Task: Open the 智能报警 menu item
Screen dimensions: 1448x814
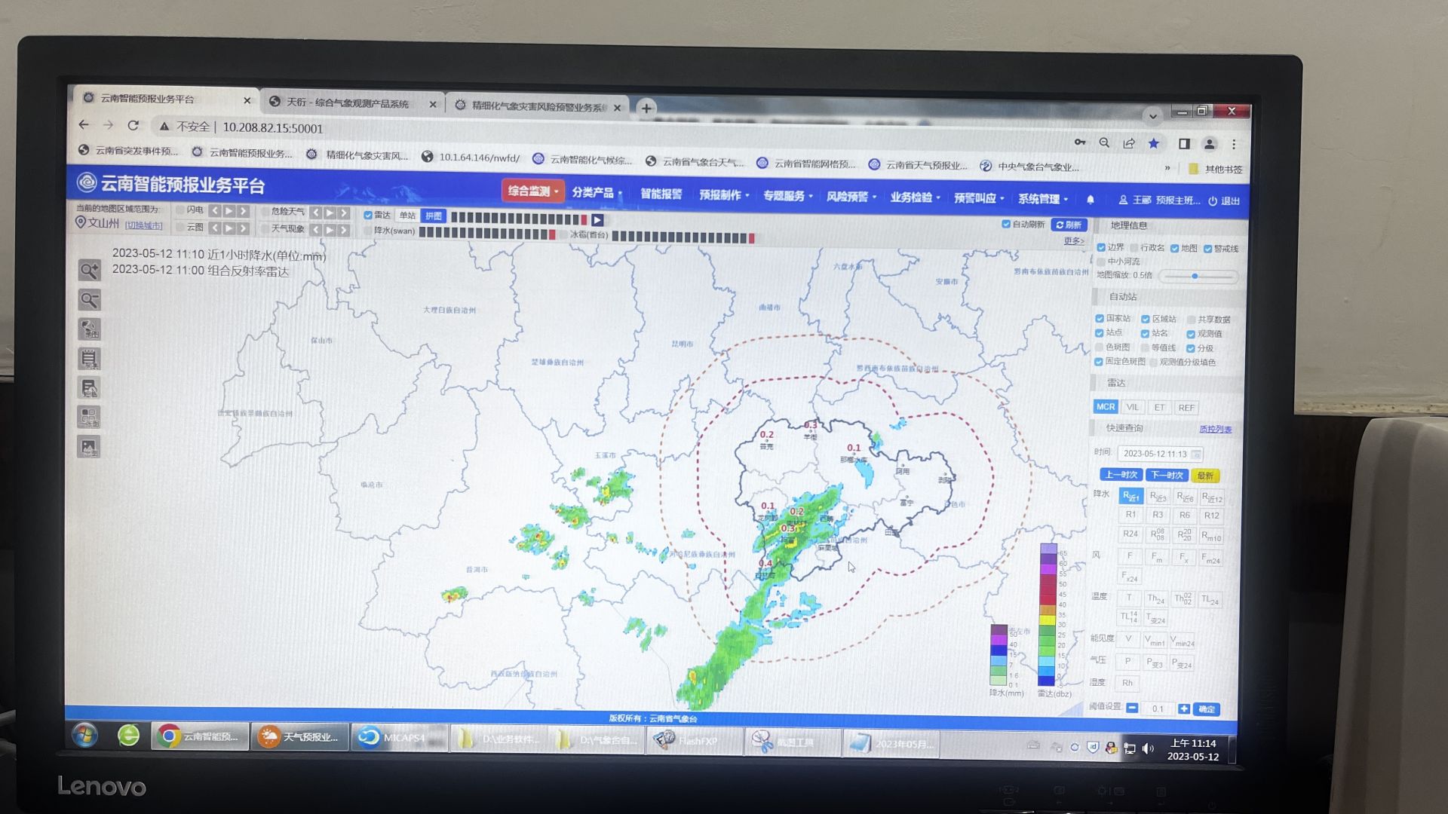Action: pos(661,194)
